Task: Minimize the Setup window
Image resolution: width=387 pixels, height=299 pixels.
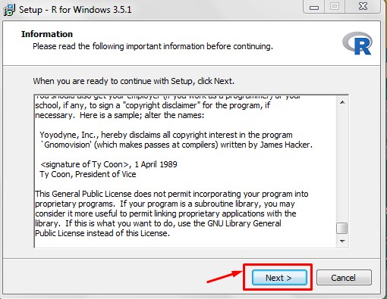Action: click(x=314, y=7)
